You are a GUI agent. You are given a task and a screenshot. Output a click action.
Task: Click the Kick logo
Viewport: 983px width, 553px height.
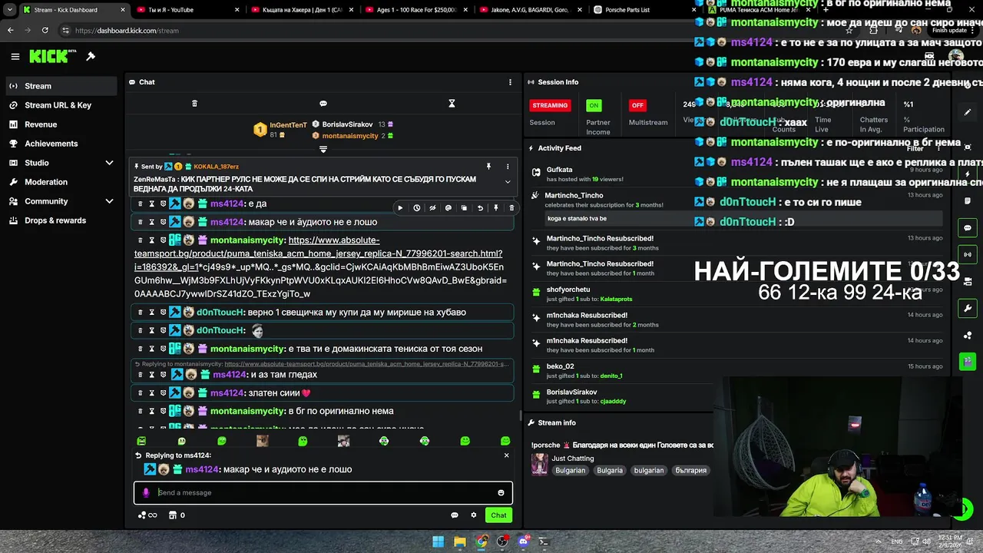pyautogui.click(x=52, y=56)
